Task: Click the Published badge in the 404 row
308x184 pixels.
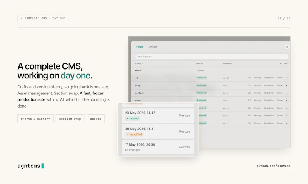Action: [x=201, y=78]
